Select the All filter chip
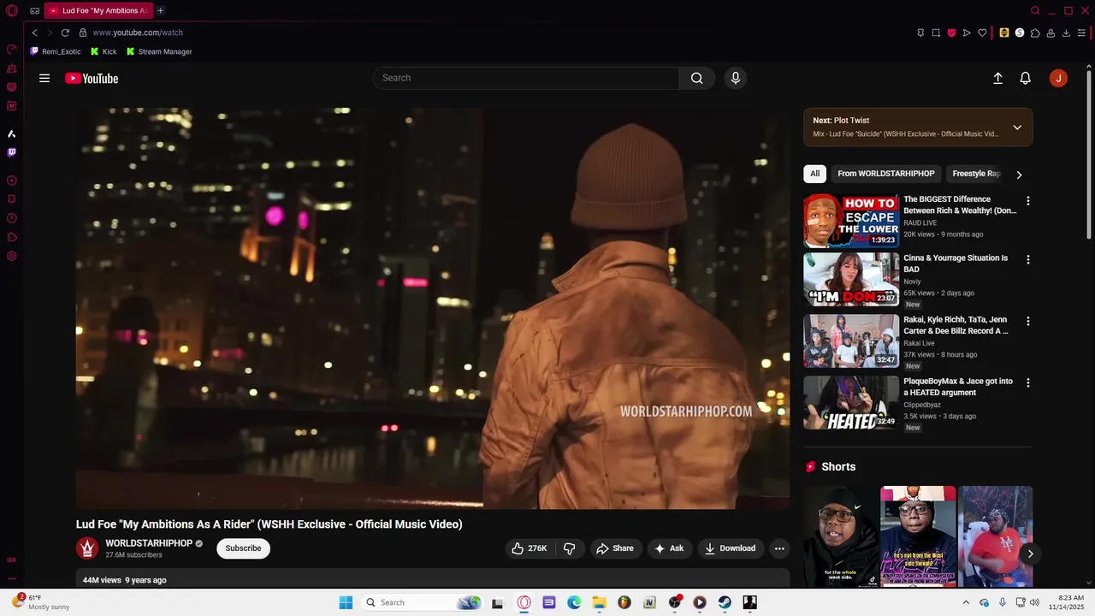Image resolution: width=1095 pixels, height=616 pixels. 814,174
